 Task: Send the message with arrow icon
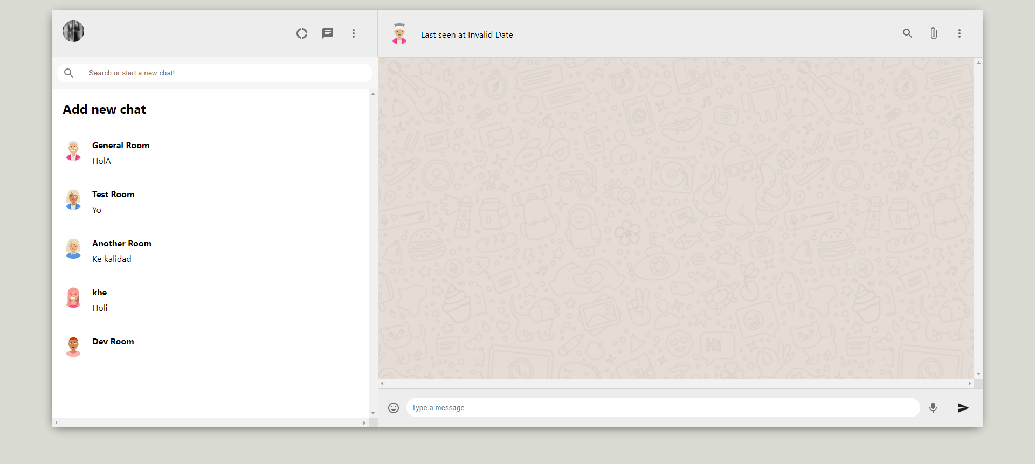coord(963,408)
